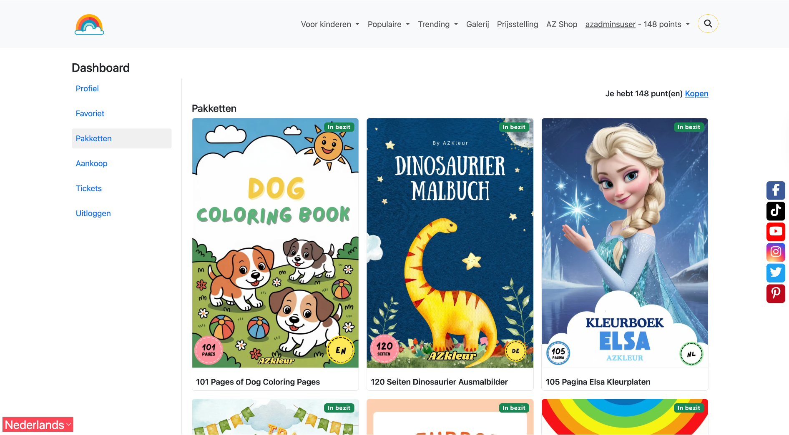This screenshot has width=789, height=435.
Task: Open the azadminsuser account dropdown
Action: click(x=637, y=24)
